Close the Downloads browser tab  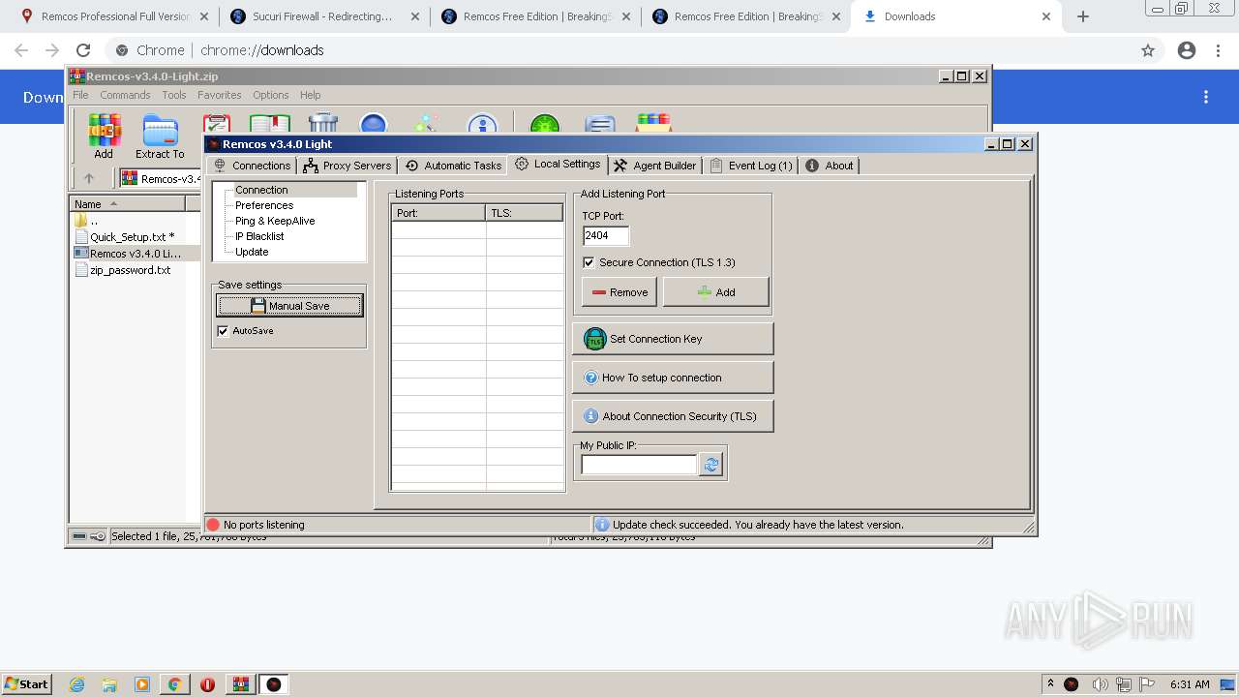tap(1046, 16)
